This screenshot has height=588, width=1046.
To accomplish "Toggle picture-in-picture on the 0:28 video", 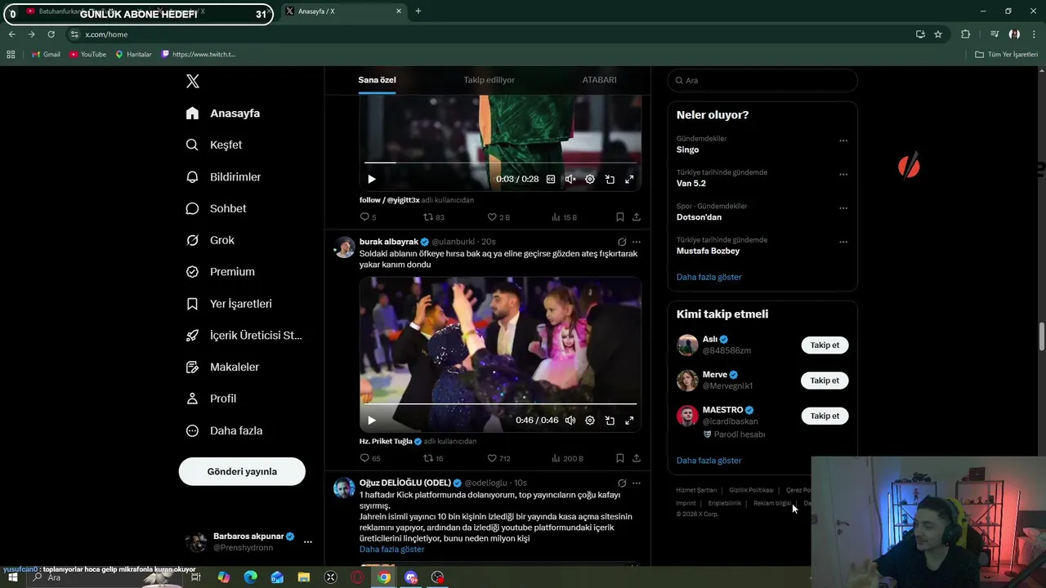I will tap(610, 179).
